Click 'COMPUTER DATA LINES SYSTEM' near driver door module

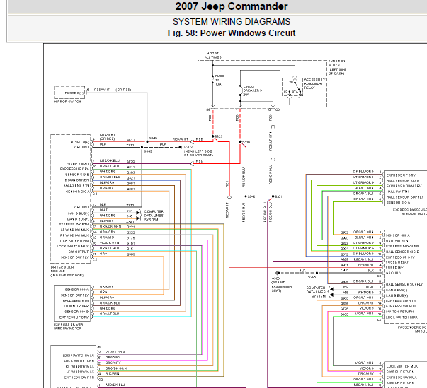[x=154, y=216]
